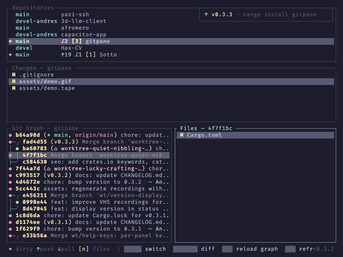Click the key box left of refr

click(x=290, y=249)
